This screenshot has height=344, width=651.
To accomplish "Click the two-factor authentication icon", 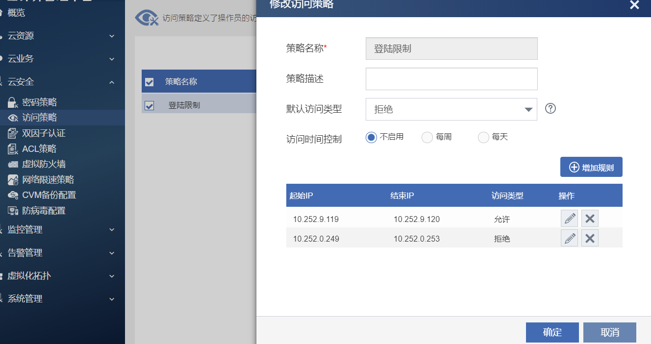I will point(13,133).
